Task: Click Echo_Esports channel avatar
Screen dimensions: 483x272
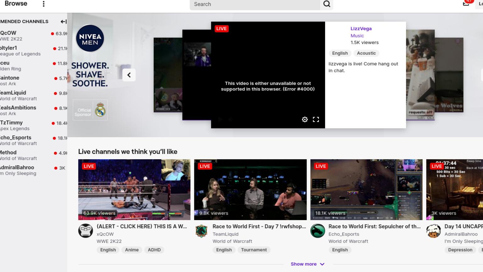Action: click(318, 231)
